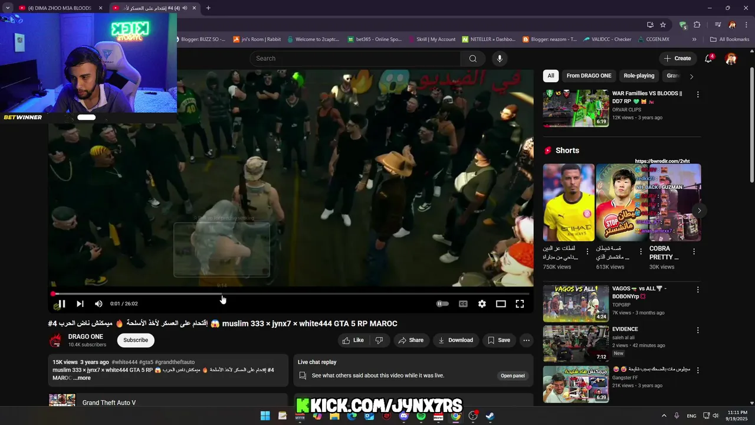Viewport: 755px width, 425px height.
Task: Click the YouTube search box
Action: 355,58
